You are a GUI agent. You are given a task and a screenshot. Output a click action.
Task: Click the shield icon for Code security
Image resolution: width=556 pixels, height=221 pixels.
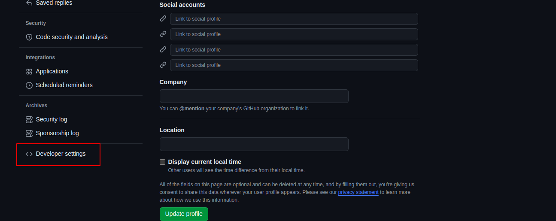(x=29, y=37)
